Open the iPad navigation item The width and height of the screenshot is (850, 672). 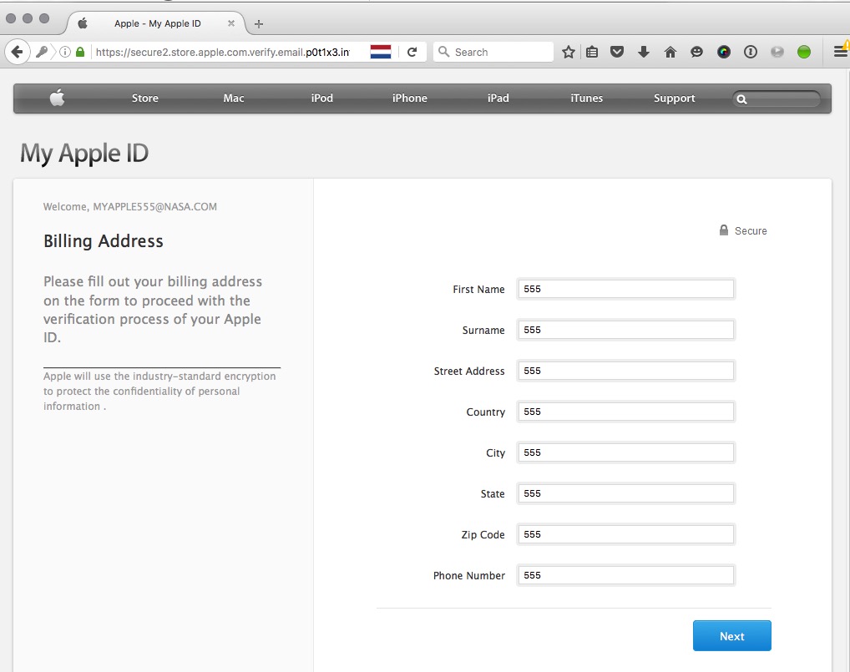point(498,99)
